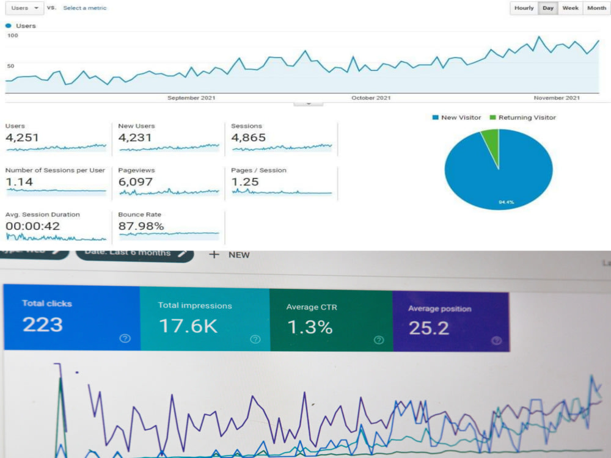This screenshot has height=458, width=611.
Task: Switch chart granularity to Hourly
Action: coord(524,8)
